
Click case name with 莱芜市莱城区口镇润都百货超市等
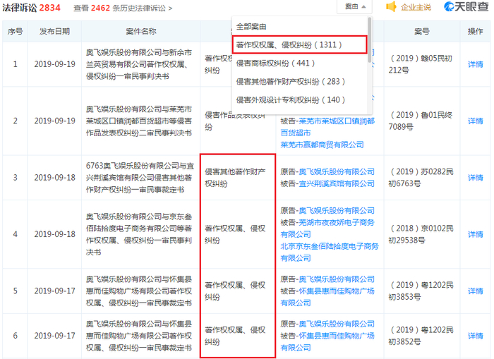coord(139,121)
